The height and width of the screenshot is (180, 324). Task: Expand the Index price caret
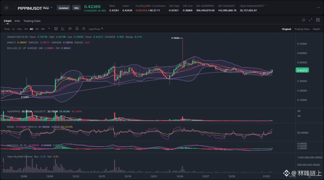coord(131,6)
